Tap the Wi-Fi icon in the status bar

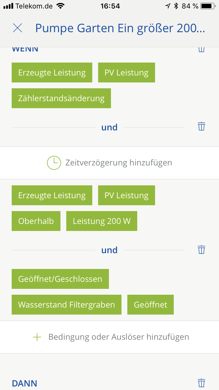60,6
